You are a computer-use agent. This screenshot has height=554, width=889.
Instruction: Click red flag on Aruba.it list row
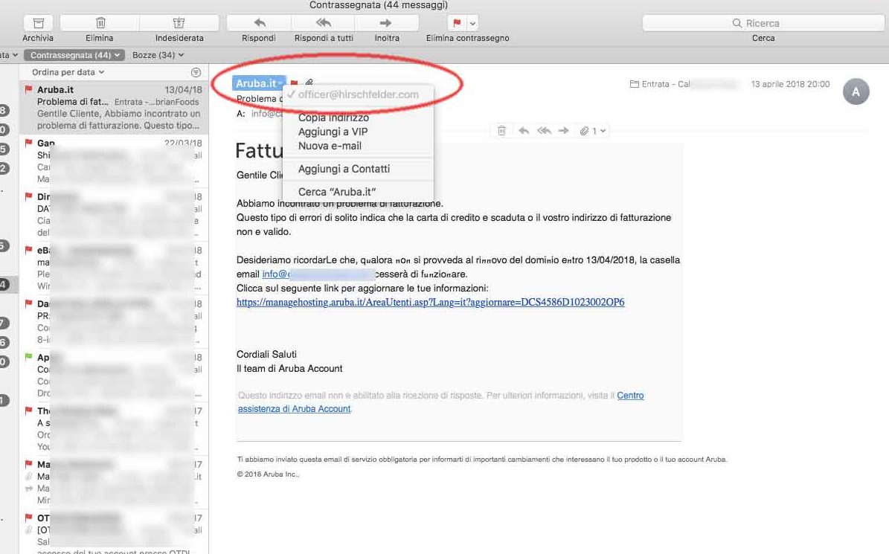[x=28, y=89]
